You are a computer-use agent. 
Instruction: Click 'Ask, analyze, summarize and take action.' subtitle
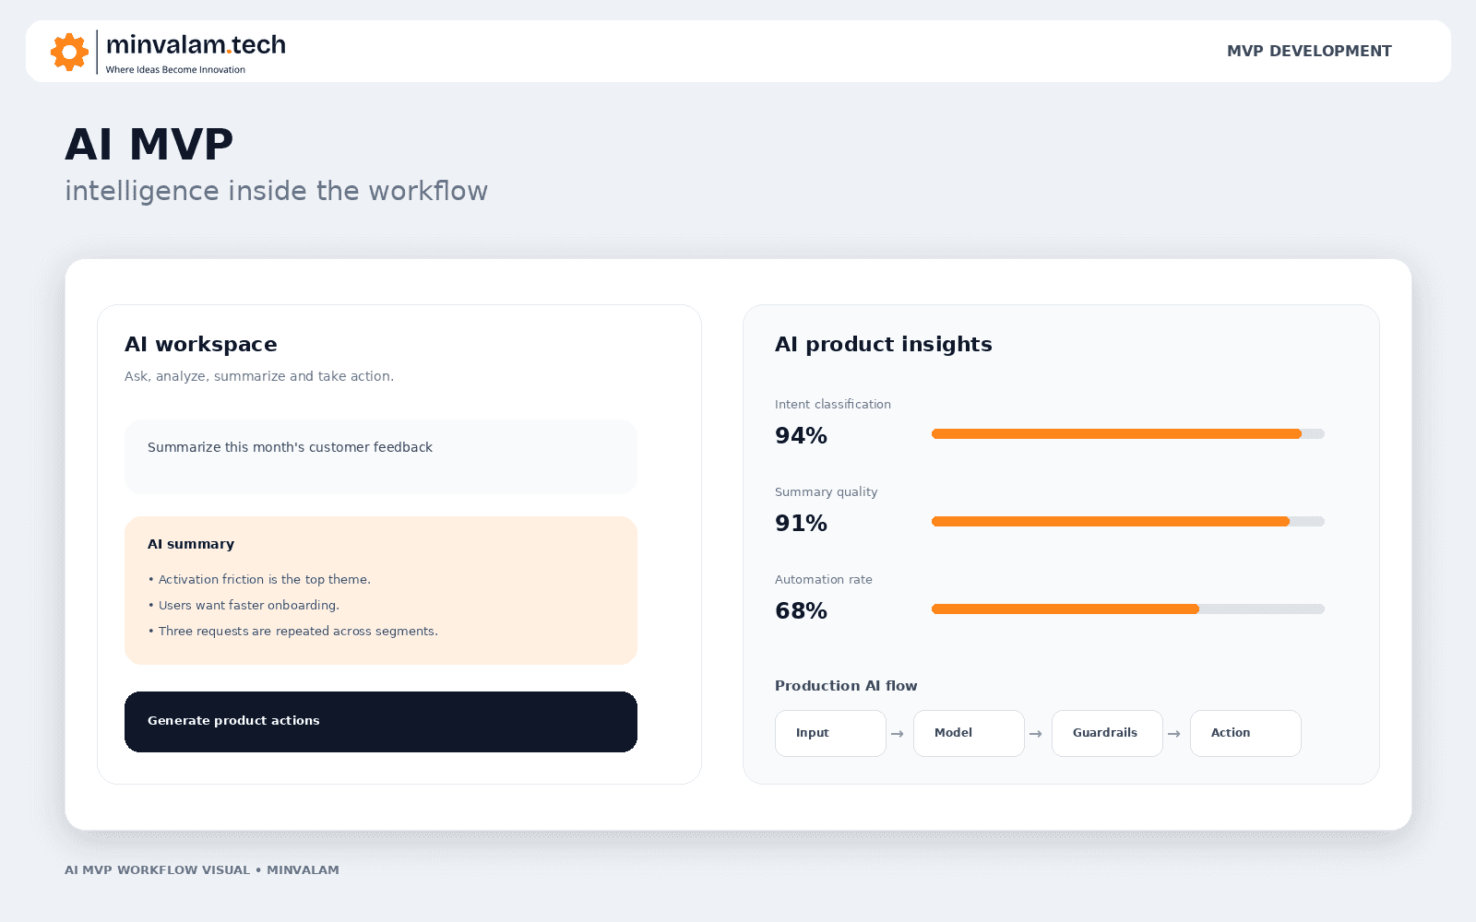pyautogui.click(x=259, y=376)
